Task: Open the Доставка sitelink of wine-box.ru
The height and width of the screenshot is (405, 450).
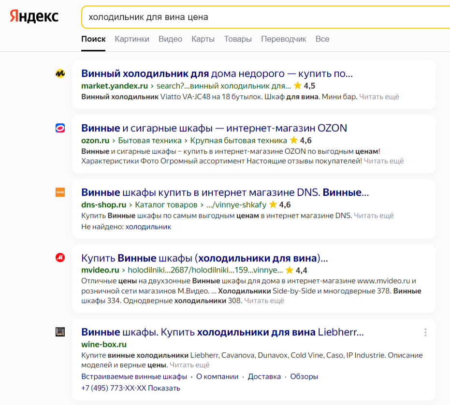Action: click(264, 376)
